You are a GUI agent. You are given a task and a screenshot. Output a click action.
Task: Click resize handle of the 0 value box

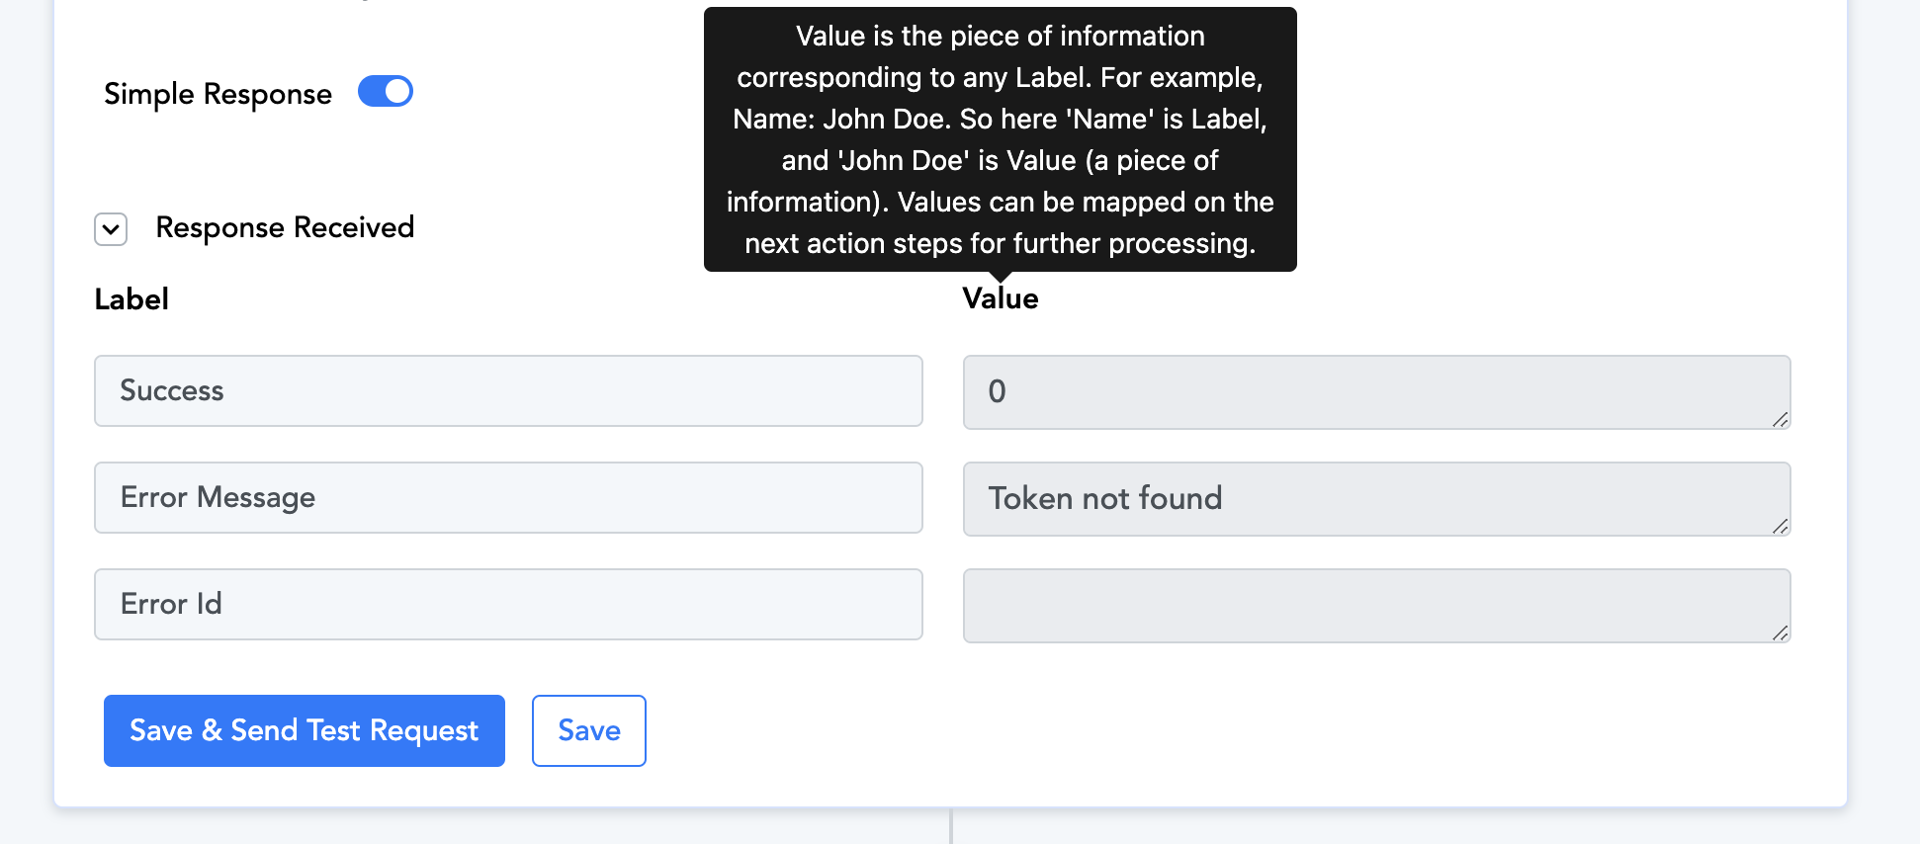click(x=1780, y=419)
